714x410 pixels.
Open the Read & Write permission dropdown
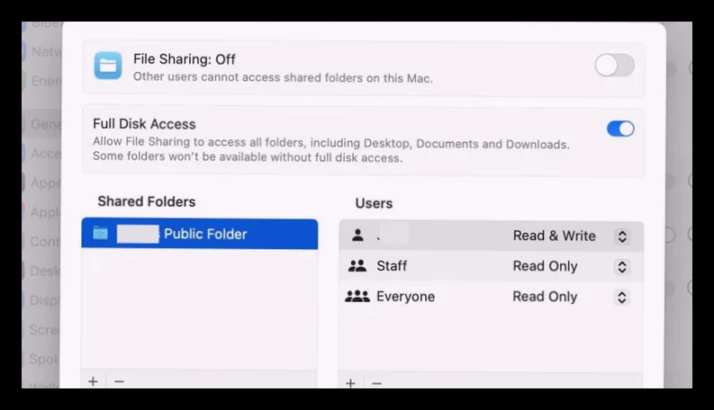coord(622,236)
